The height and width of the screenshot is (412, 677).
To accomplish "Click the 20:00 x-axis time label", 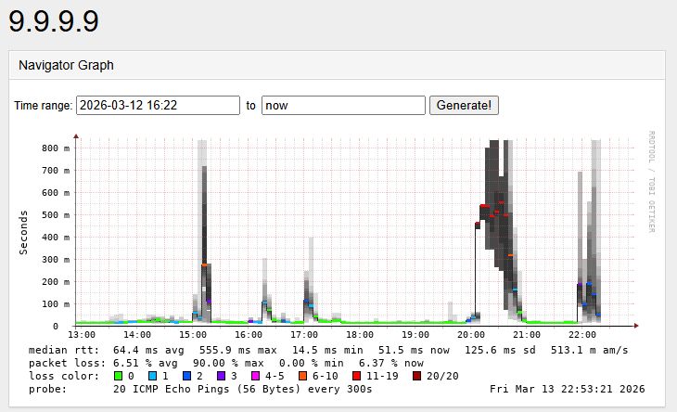I will [471, 335].
